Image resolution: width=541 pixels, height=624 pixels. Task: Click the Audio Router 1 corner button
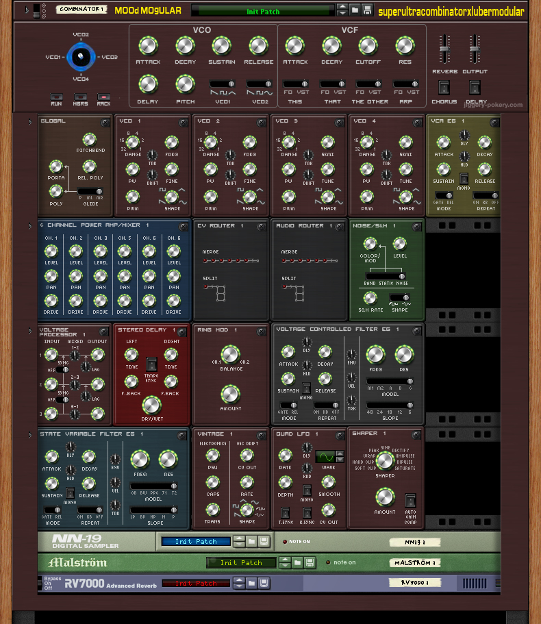[339, 227]
